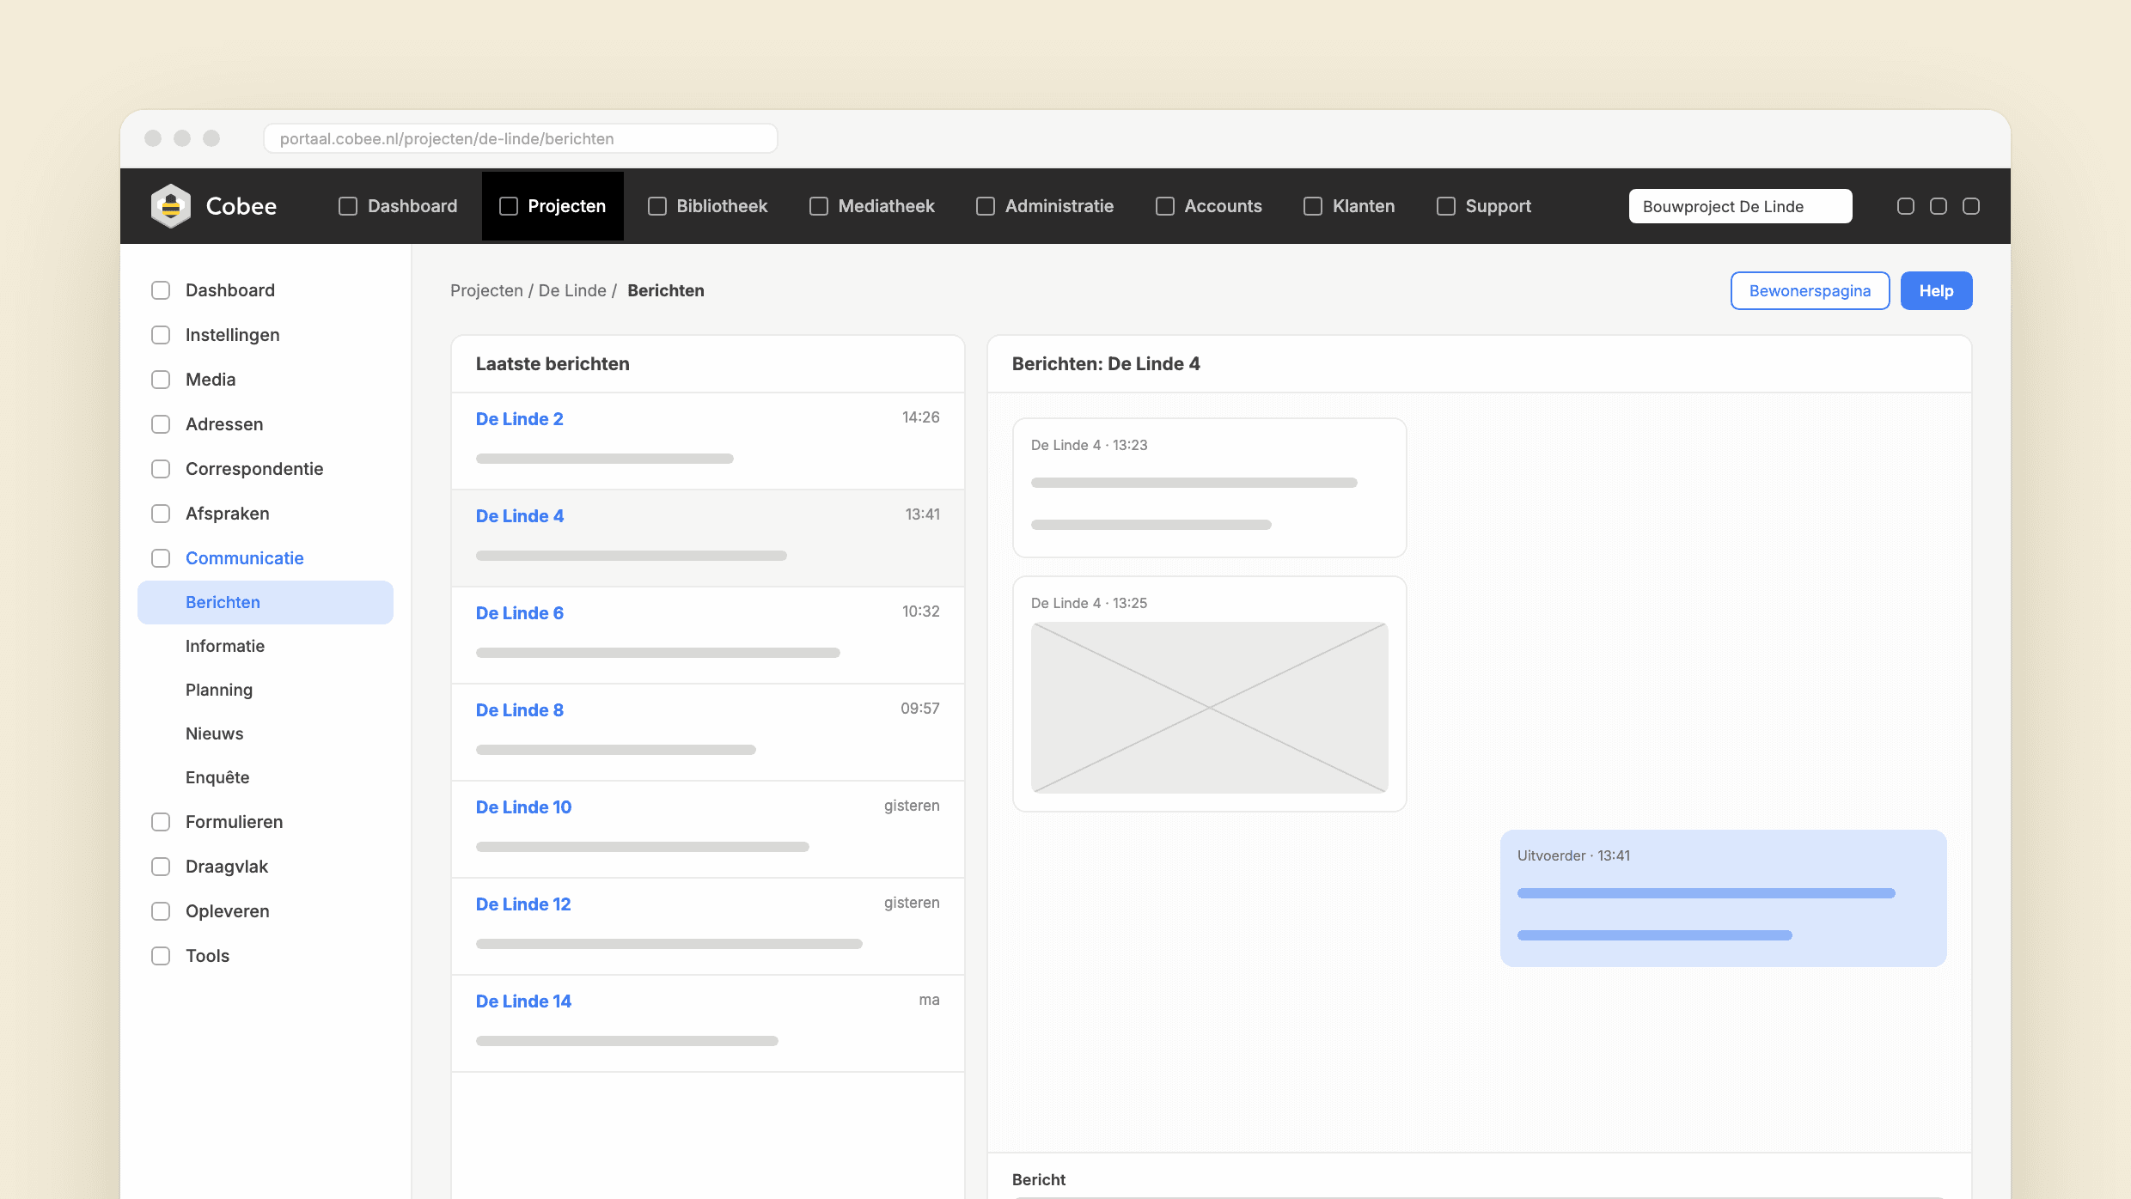Click the browser address bar URL
The image size is (2131, 1199).
click(x=520, y=138)
